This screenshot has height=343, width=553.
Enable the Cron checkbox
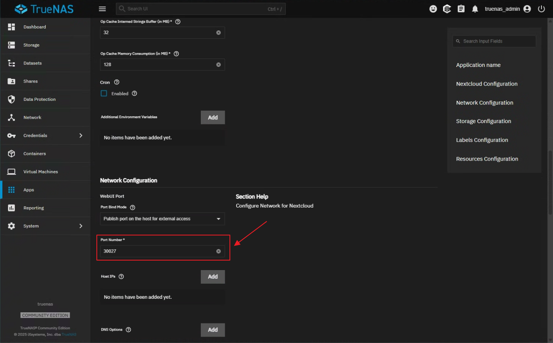tap(104, 93)
